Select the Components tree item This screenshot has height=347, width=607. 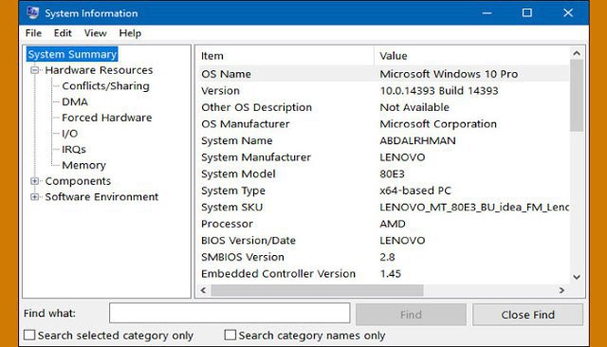click(x=78, y=181)
